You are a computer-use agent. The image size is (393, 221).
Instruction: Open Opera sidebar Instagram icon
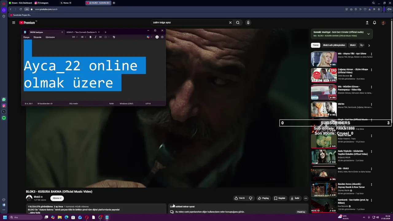point(4,106)
